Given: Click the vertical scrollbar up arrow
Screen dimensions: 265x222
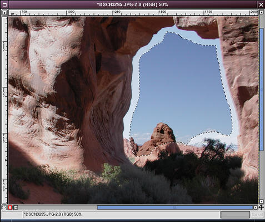Looking at the screenshot, I should point(261,12).
